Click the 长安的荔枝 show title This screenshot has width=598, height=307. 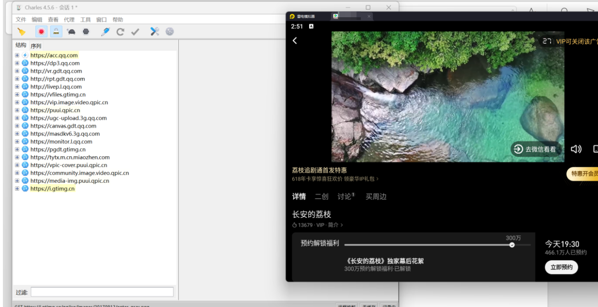point(311,214)
